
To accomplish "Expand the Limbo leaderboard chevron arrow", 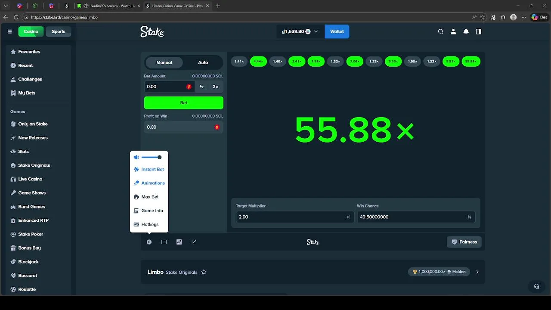I will click(477, 272).
